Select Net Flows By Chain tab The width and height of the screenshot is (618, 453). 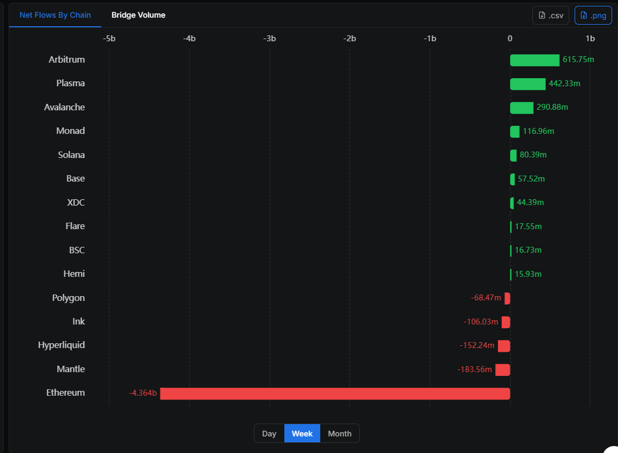tap(55, 15)
